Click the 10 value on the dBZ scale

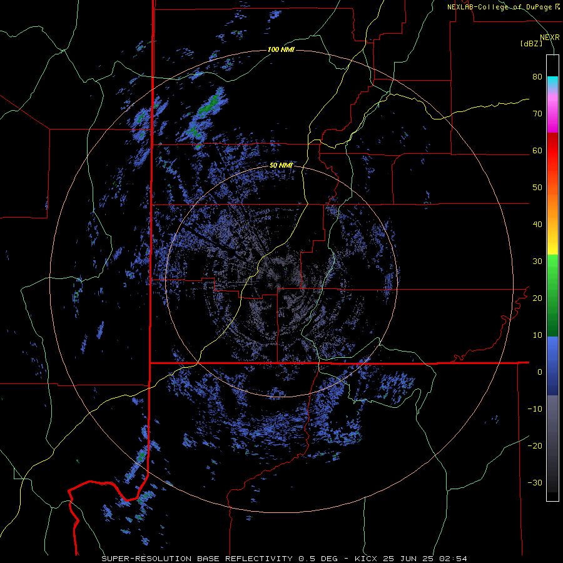tap(537, 335)
